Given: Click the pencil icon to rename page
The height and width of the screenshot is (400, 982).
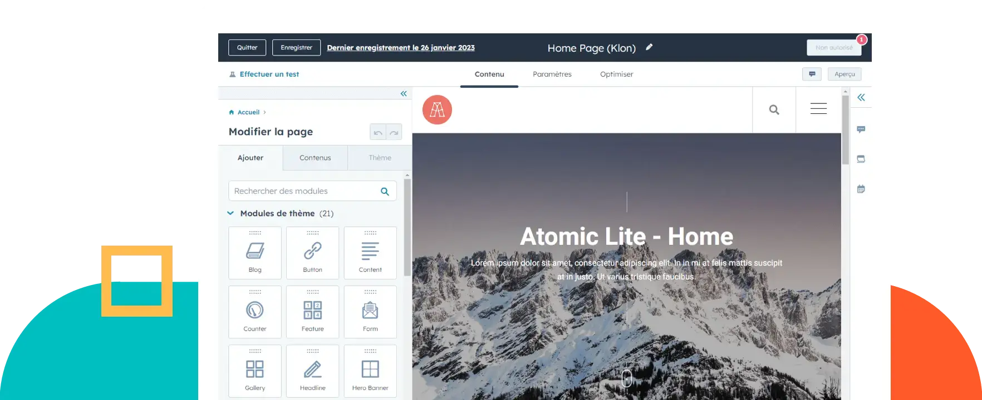Looking at the screenshot, I should tap(649, 47).
